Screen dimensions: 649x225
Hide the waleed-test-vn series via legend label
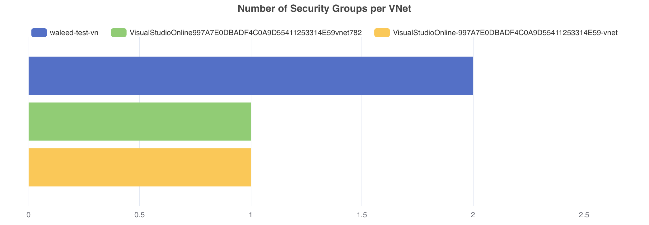point(74,33)
